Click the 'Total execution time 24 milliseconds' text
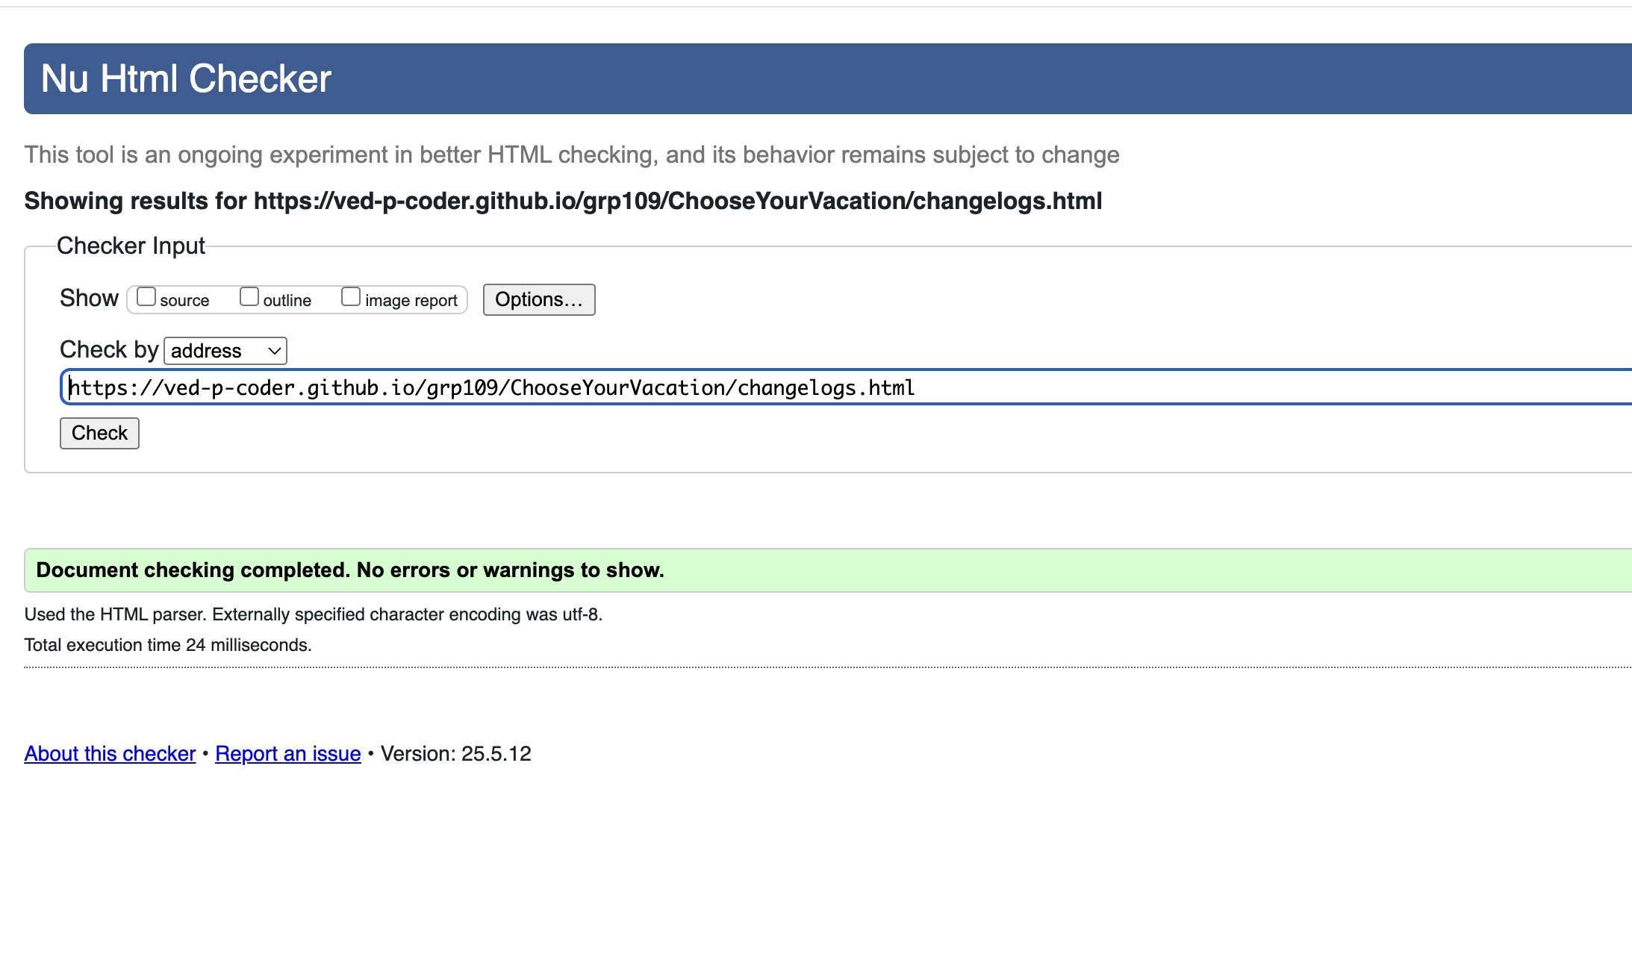Screen dimensions: 1632x966 pyautogui.click(x=168, y=645)
